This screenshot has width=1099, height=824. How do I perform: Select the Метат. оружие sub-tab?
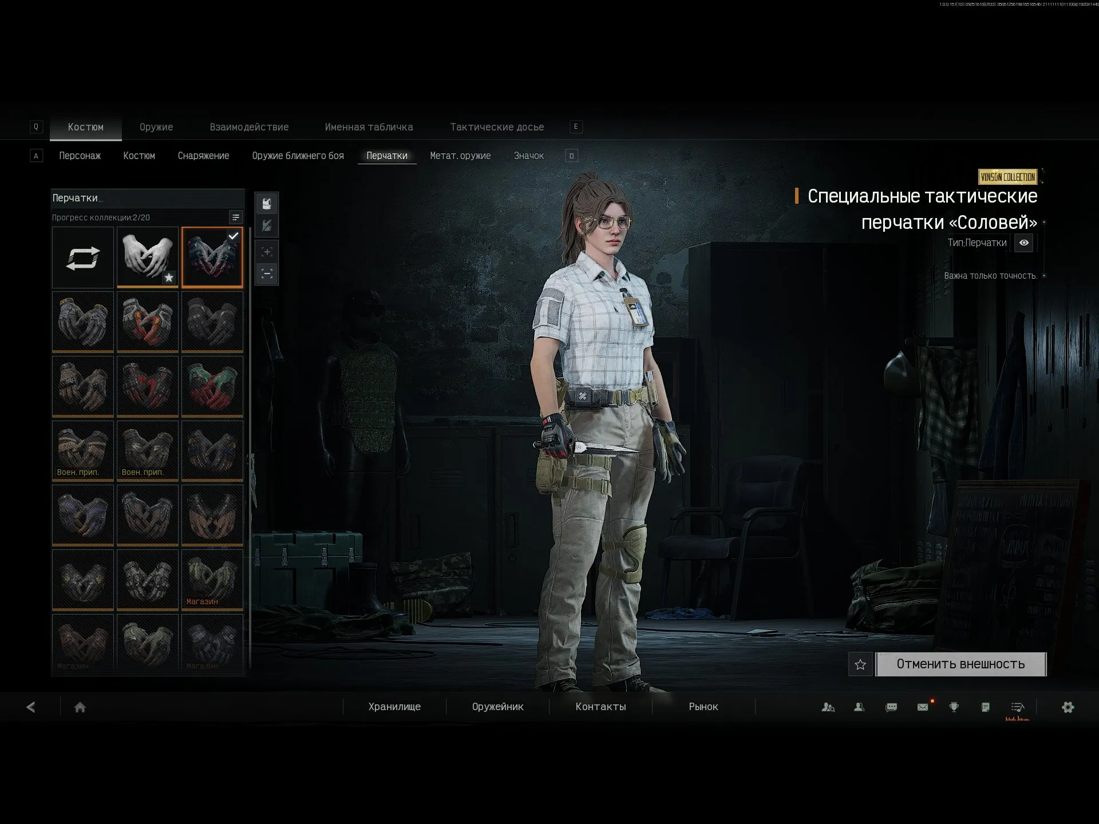(x=460, y=156)
